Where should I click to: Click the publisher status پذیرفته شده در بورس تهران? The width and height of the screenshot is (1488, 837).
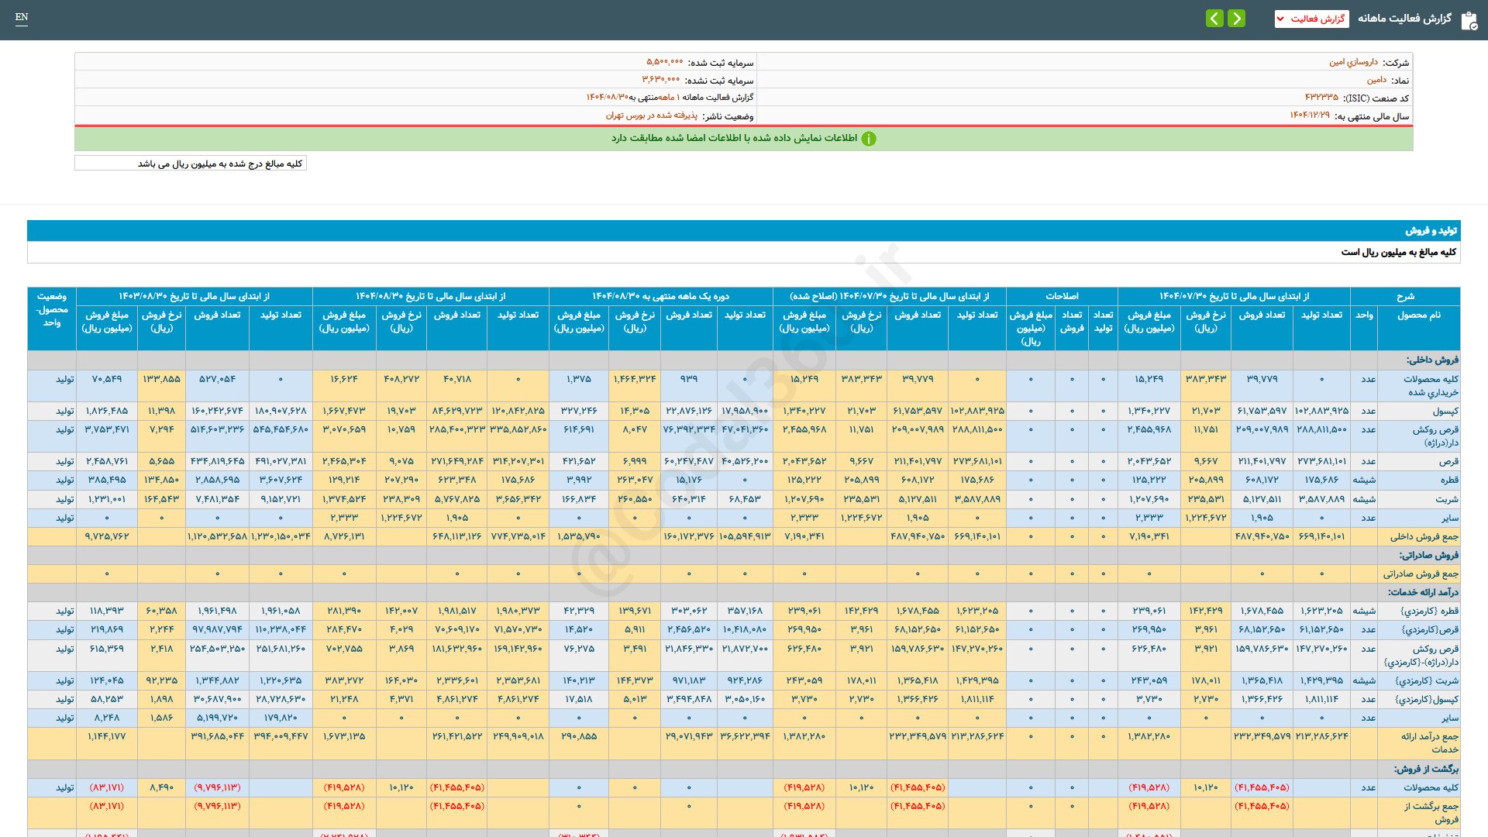pyautogui.click(x=651, y=115)
